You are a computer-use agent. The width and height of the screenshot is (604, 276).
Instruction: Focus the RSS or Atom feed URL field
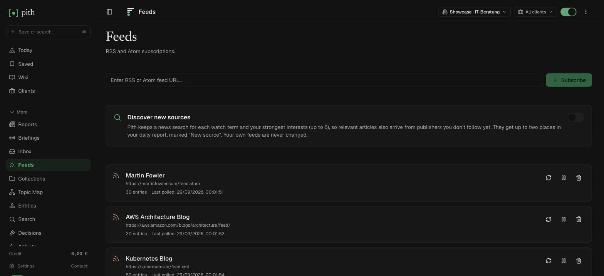pos(324,80)
